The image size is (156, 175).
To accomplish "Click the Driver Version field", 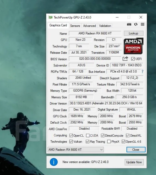I will coord(106,103).
